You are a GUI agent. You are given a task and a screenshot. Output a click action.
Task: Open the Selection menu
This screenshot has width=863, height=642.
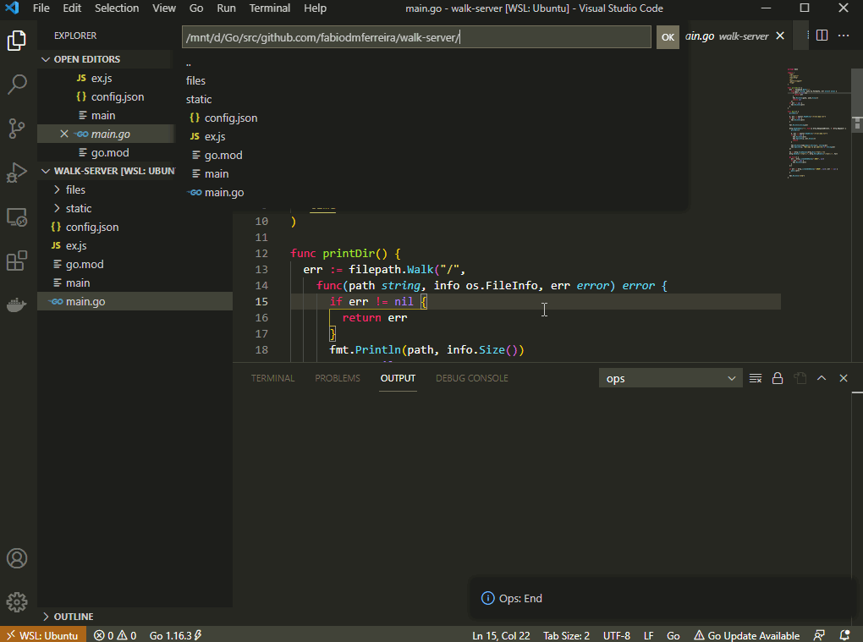pyautogui.click(x=117, y=8)
